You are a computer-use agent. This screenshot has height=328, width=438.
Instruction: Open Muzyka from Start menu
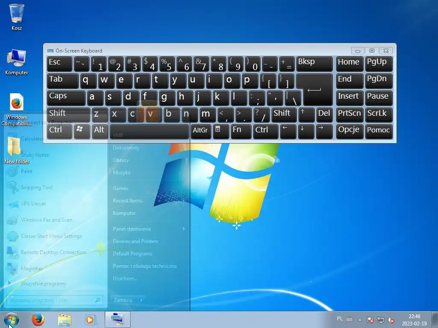click(121, 173)
